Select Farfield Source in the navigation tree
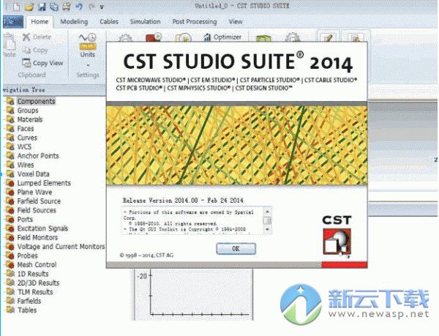 (x=39, y=201)
